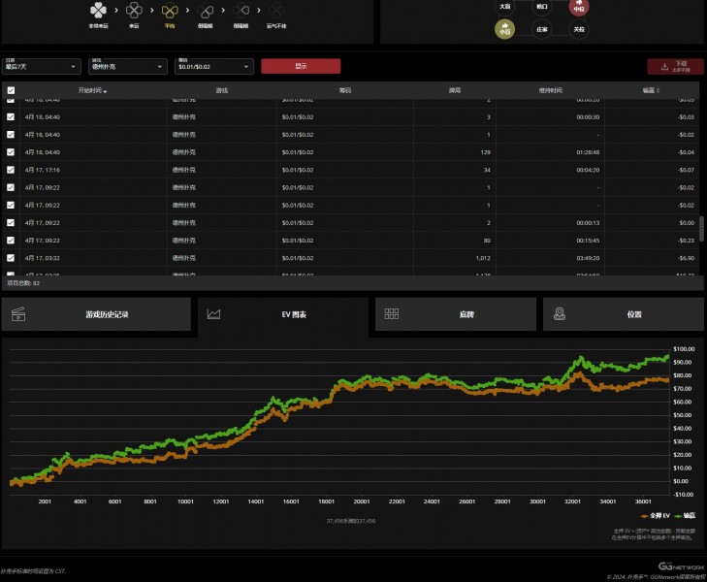Select the highlighted yellow clover icon
Image resolution: width=707 pixels, height=582 pixels.
[x=170, y=11]
